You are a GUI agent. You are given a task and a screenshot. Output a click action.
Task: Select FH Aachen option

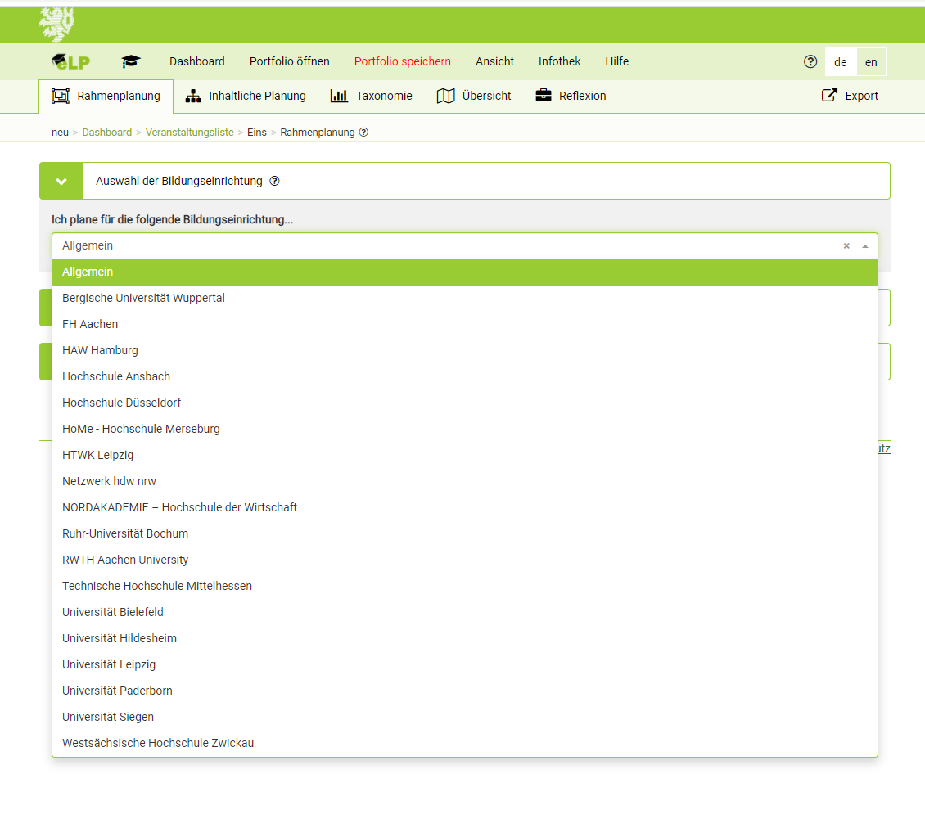pos(465,324)
